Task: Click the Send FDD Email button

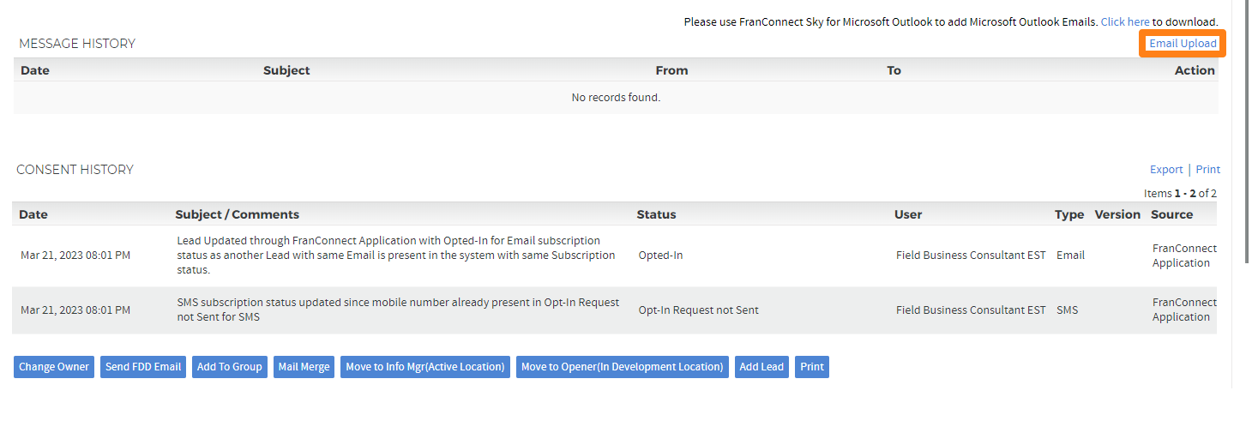Action: (x=143, y=367)
